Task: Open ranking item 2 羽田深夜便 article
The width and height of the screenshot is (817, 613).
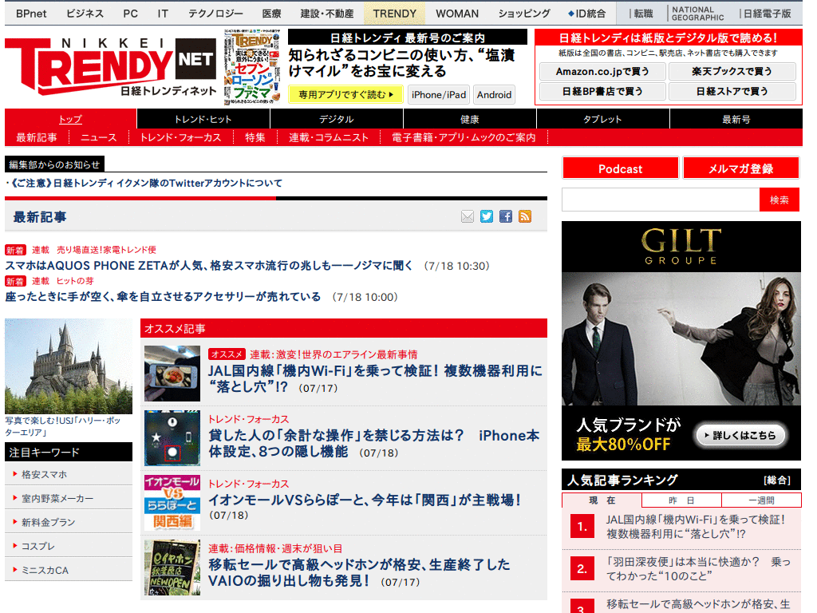Action: [x=698, y=568]
